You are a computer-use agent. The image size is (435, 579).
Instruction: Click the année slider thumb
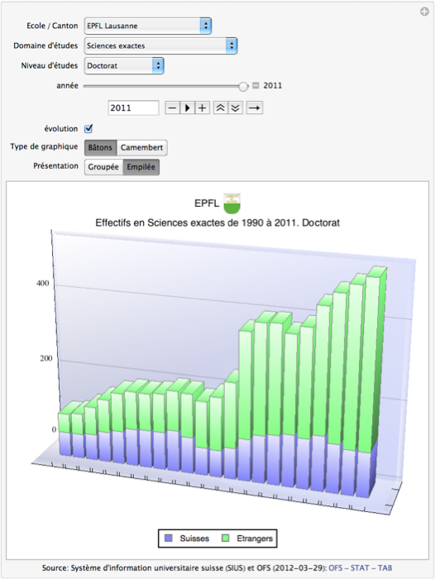243,86
